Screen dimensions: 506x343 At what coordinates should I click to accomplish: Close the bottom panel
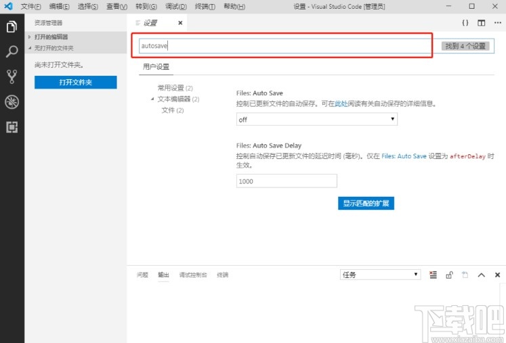coord(497,275)
